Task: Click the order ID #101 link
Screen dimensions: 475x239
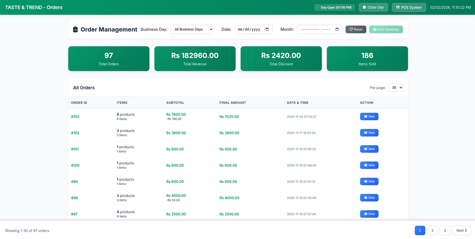Action: (75, 149)
